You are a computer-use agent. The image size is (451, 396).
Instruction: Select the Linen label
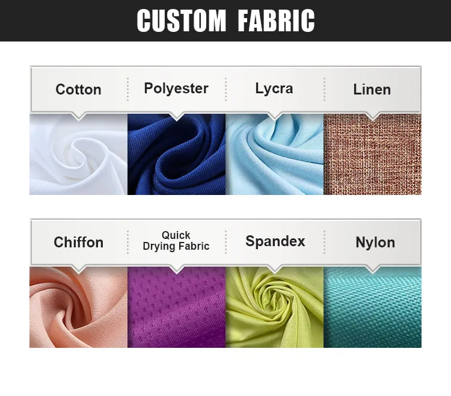click(x=372, y=90)
